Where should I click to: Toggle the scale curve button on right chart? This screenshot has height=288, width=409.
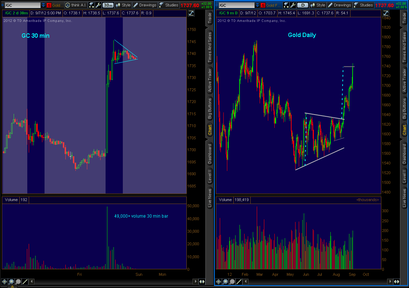click(385, 13)
